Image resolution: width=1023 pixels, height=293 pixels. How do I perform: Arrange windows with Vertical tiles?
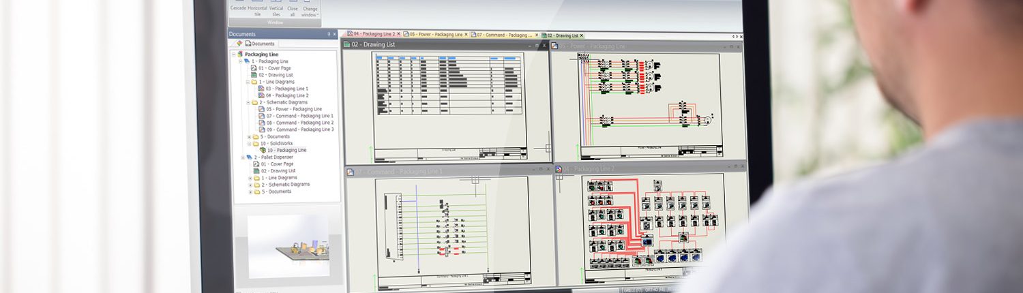tap(276, 7)
